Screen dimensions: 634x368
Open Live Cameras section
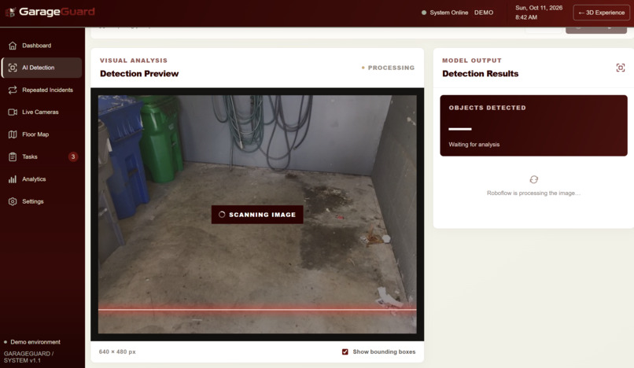click(x=42, y=112)
